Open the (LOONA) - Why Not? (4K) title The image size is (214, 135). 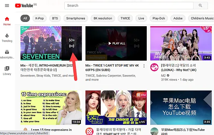pos(179,68)
